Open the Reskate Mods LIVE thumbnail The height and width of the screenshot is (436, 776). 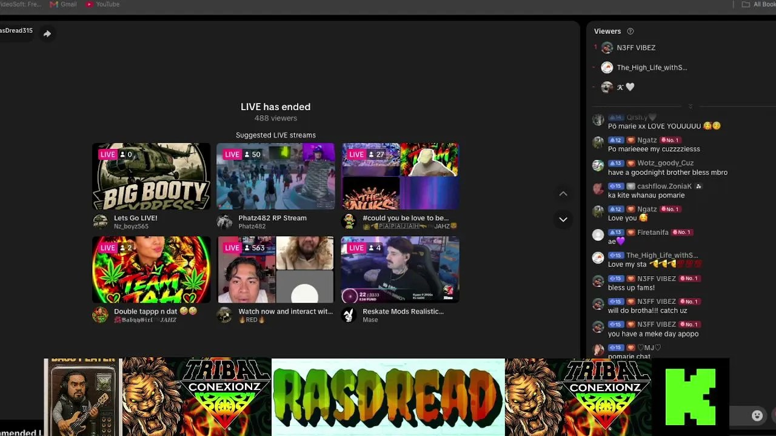pos(400,269)
